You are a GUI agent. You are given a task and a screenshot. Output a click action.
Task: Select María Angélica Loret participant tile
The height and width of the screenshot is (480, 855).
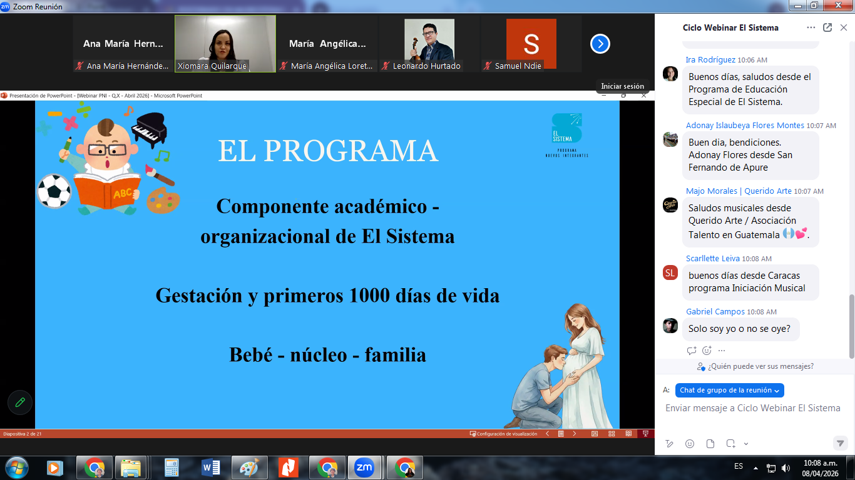pyautogui.click(x=327, y=44)
